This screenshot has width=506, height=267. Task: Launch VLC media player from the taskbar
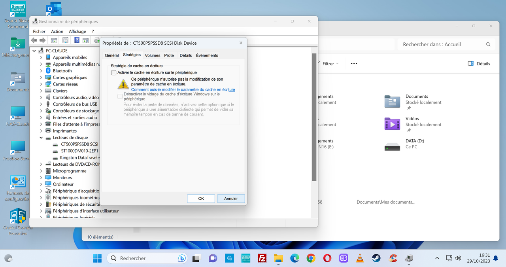tap(360, 258)
